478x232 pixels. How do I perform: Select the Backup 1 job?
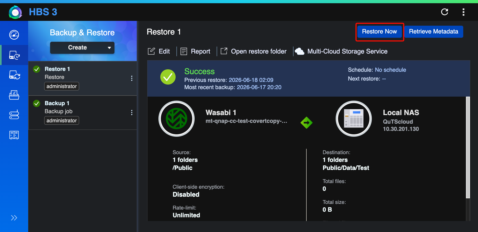click(x=83, y=113)
